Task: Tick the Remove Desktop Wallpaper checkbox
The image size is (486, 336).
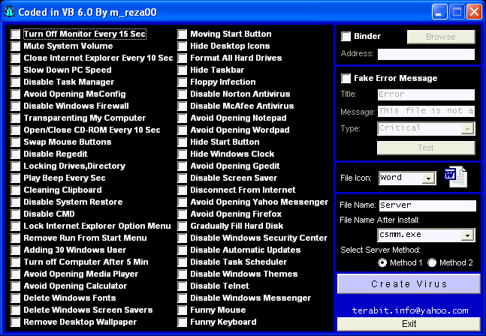Action: tap(16, 322)
